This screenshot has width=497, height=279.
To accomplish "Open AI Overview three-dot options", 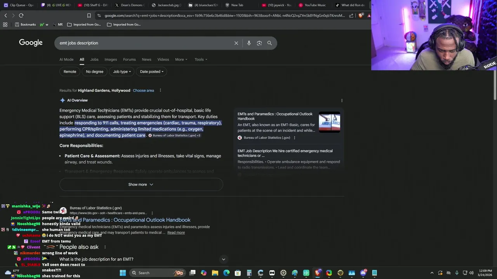I will point(342,100).
